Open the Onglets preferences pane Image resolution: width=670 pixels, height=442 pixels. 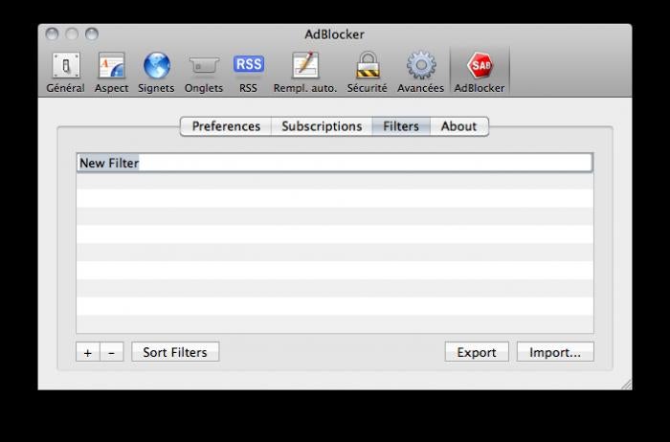tap(204, 73)
